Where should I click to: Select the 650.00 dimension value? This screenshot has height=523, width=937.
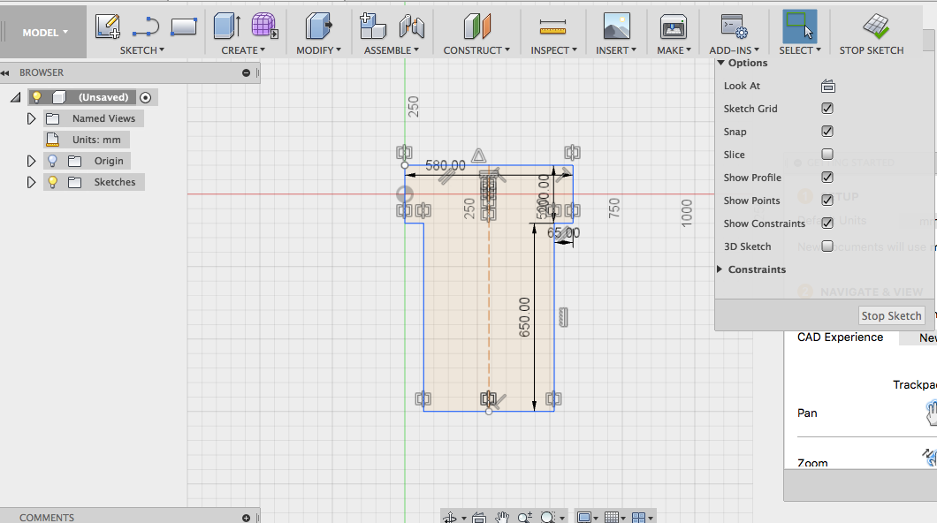pos(524,317)
